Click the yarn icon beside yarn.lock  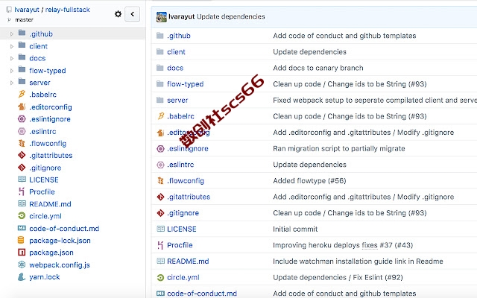tap(22, 276)
